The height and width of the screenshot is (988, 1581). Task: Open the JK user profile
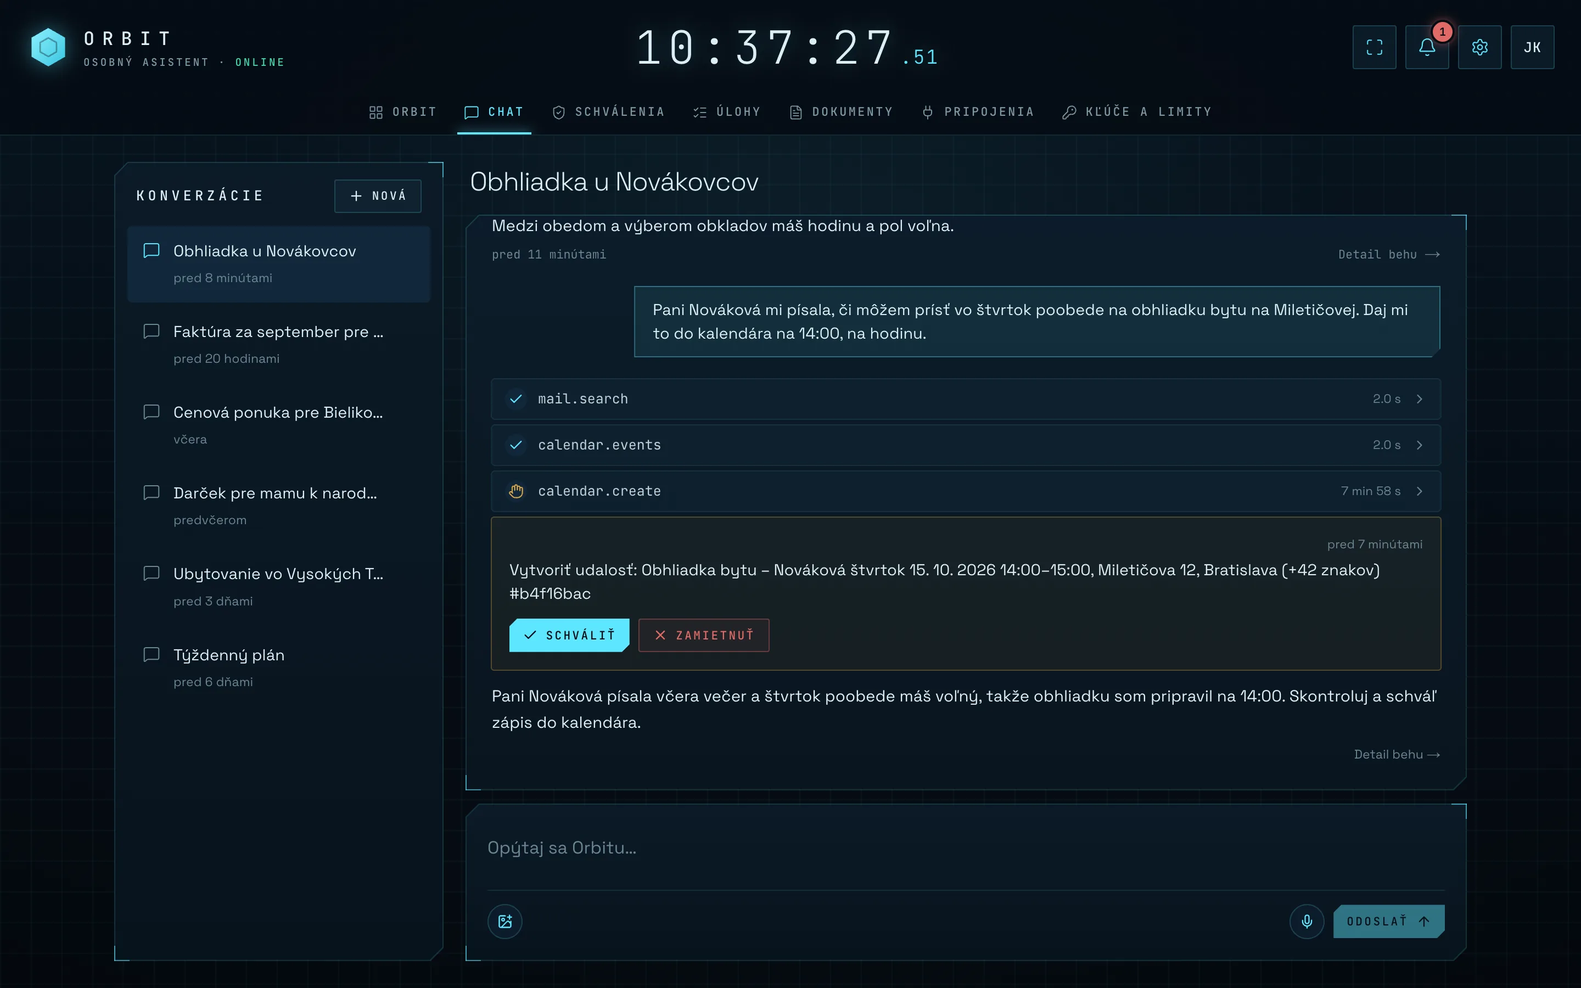click(x=1532, y=47)
